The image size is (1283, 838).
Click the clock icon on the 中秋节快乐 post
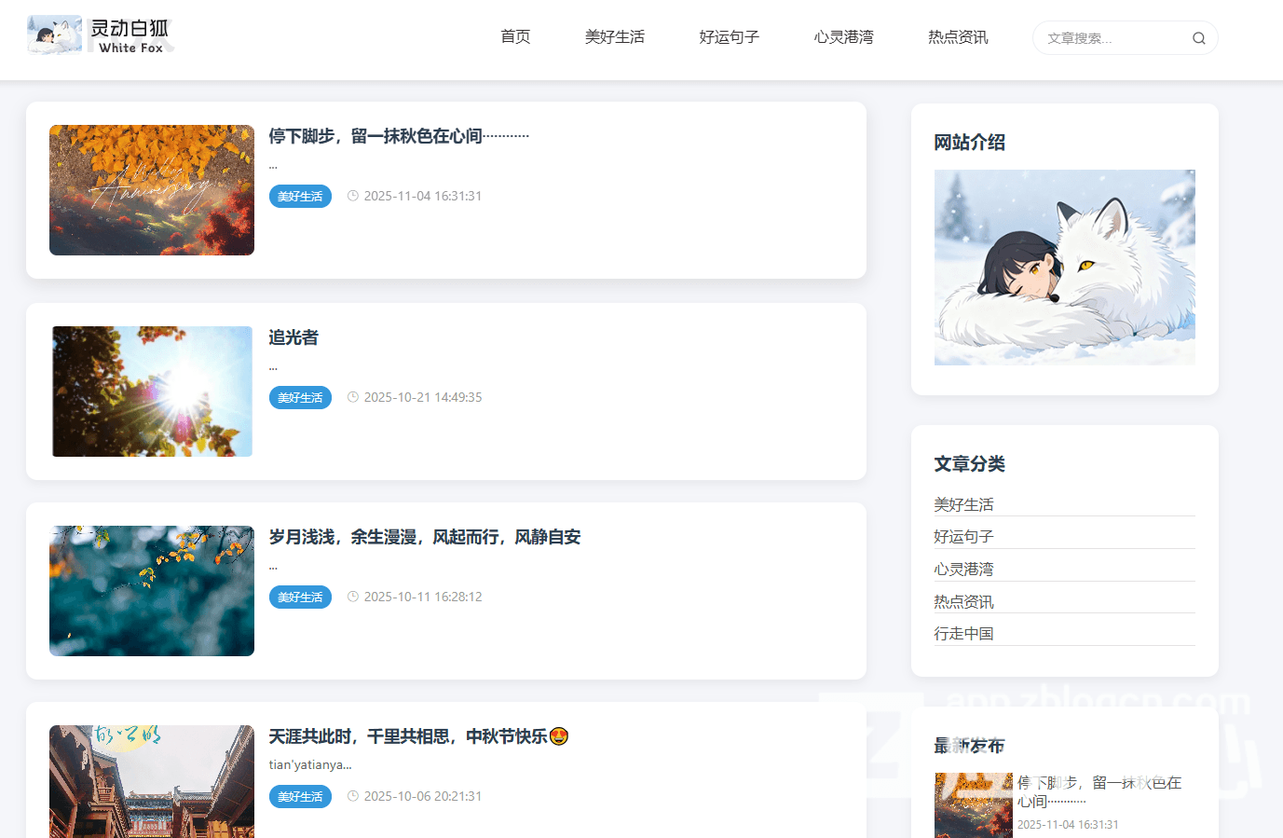coord(352,796)
